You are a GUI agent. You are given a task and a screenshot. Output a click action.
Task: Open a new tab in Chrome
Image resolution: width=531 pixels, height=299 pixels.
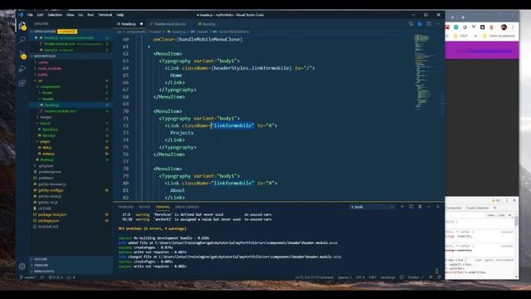[463, 17]
